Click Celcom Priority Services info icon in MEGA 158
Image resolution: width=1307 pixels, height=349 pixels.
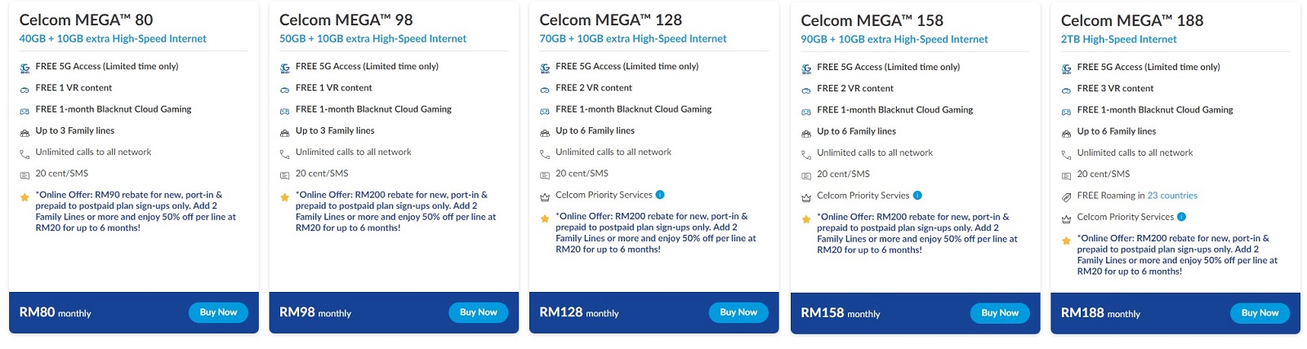[x=917, y=196]
